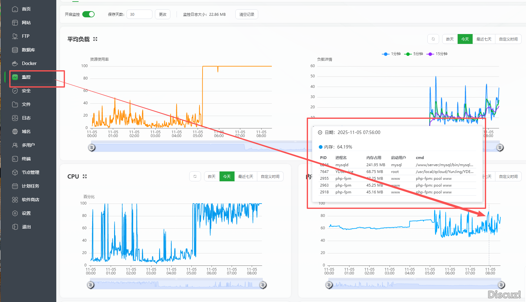526x302 pixels.
Task: Expand the CPU chart to fullscreen
Action: 85,176
